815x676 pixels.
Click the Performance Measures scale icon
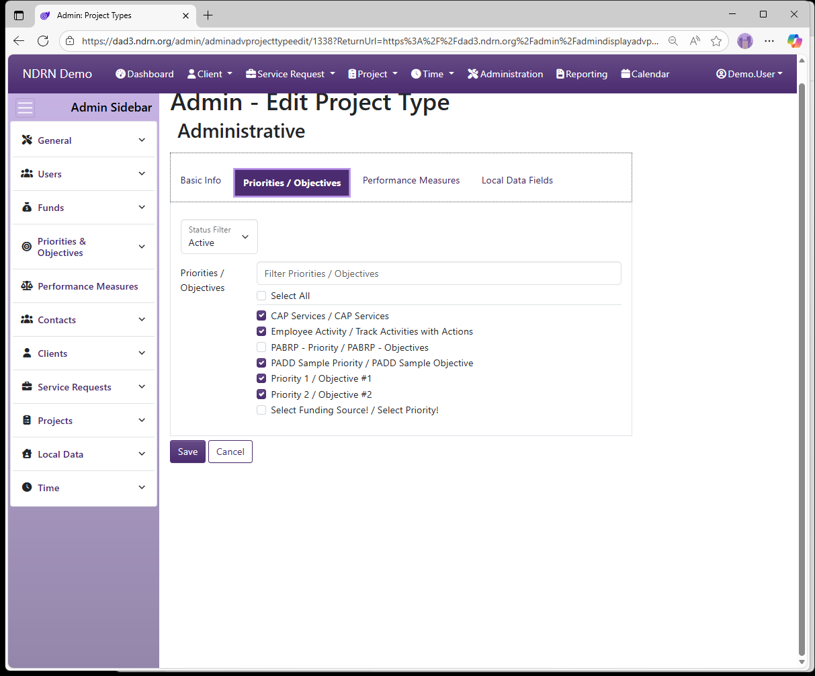[27, 286]
